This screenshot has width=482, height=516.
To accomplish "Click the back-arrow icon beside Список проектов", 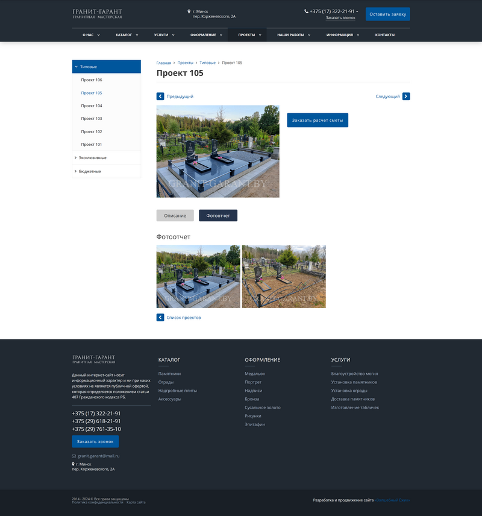I will pyautogui.click(x=160, y=318).
